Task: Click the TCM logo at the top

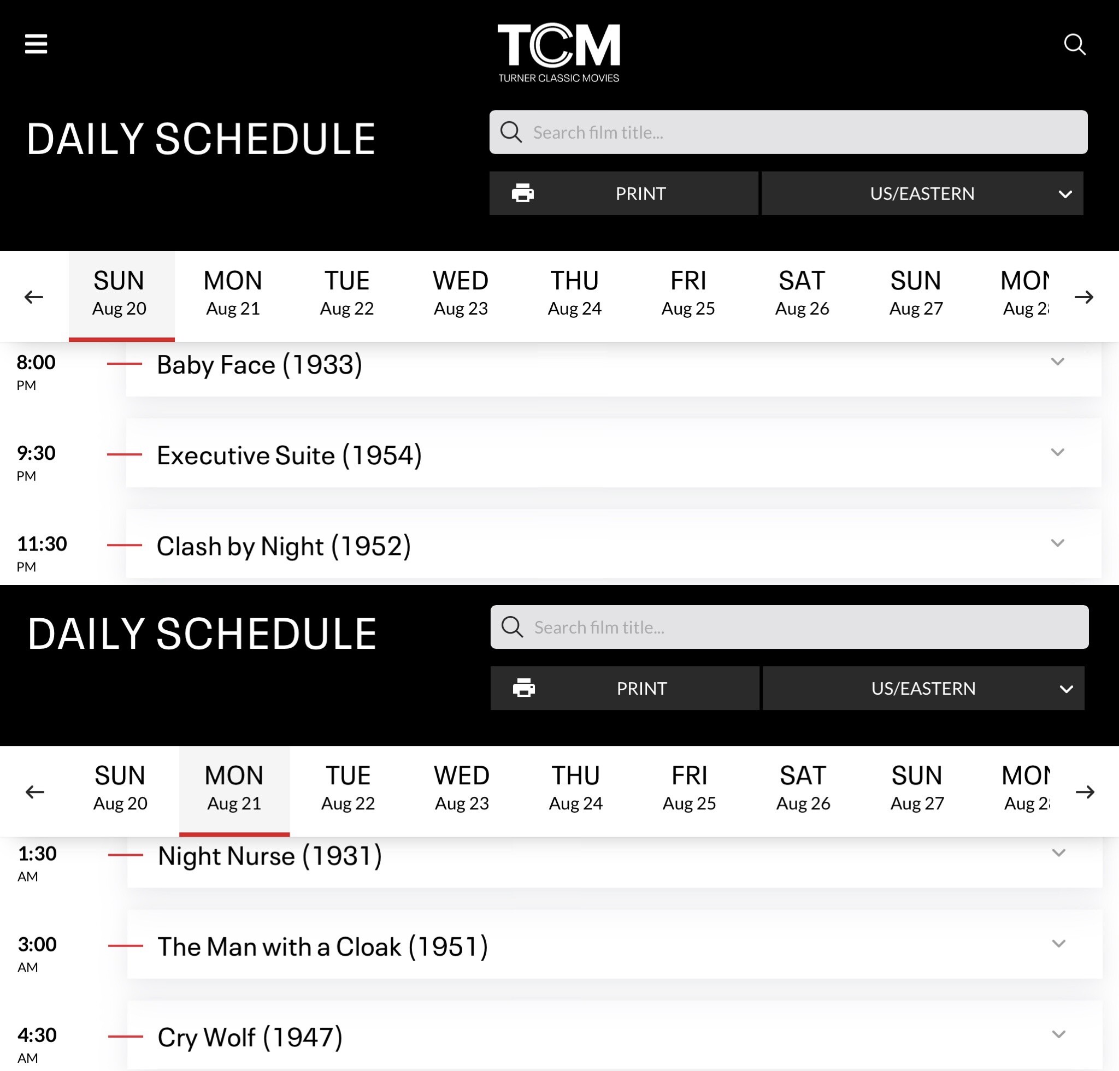Action: click(x=558, y=53)
